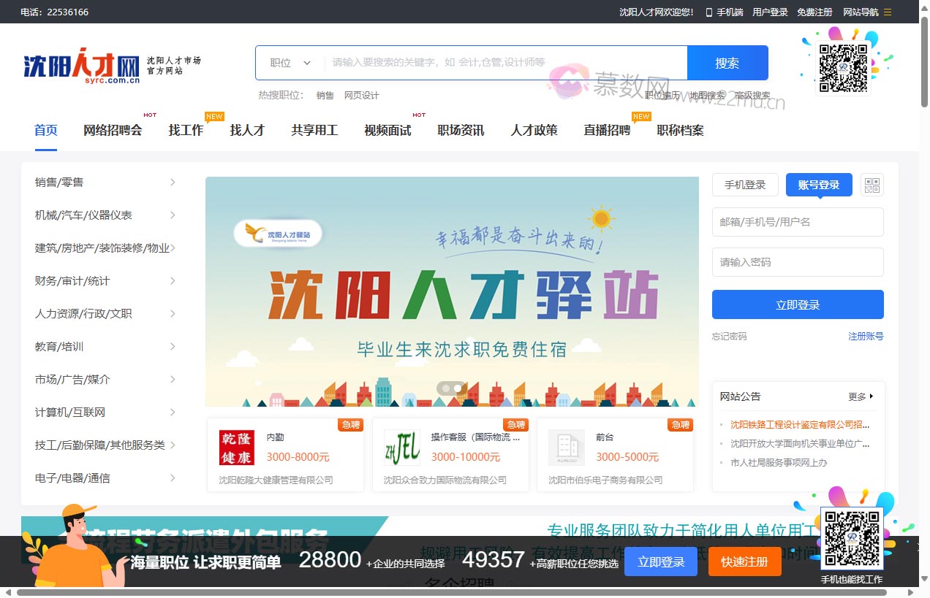Screen dimensions: 930x598
Task: Open the 视频面试 menu item
Action: [x=387, y=130]
